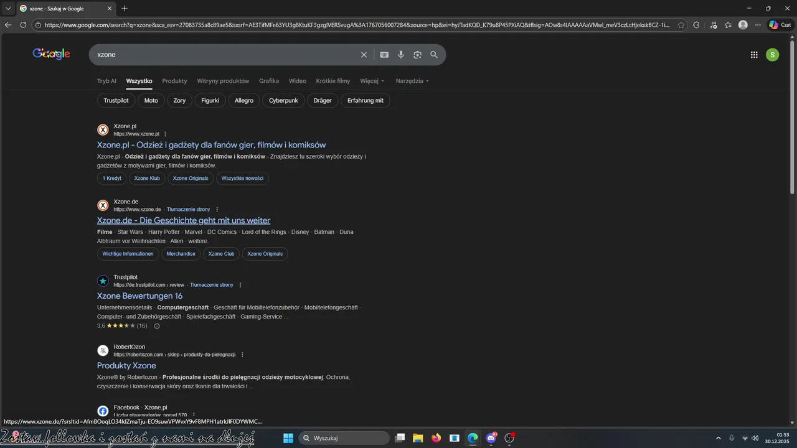The image size is (797, 448).
Task: Click the Wichtige Informationen sitelink
Action: click(x=128, y=254)
